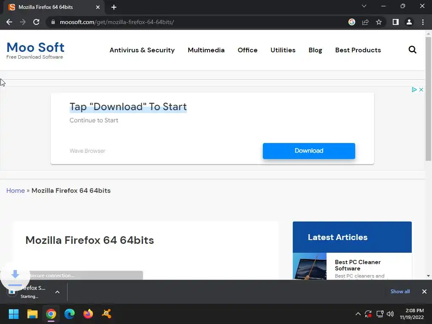This screenshot has height=324, width=432.
Task: Open the orange Avast icon in taskbar
Action: (x=107, y=314)
